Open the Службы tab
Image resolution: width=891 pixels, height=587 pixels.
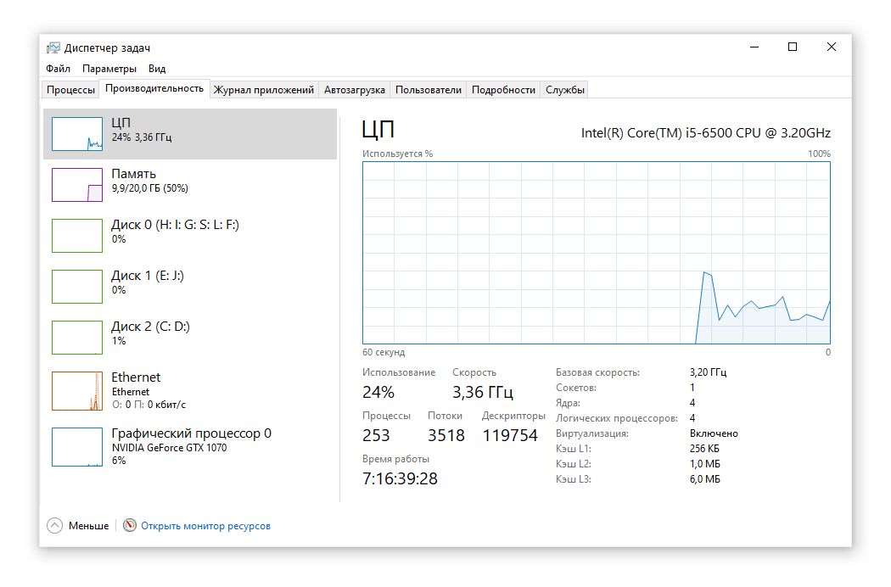click(x=565, y=90)
